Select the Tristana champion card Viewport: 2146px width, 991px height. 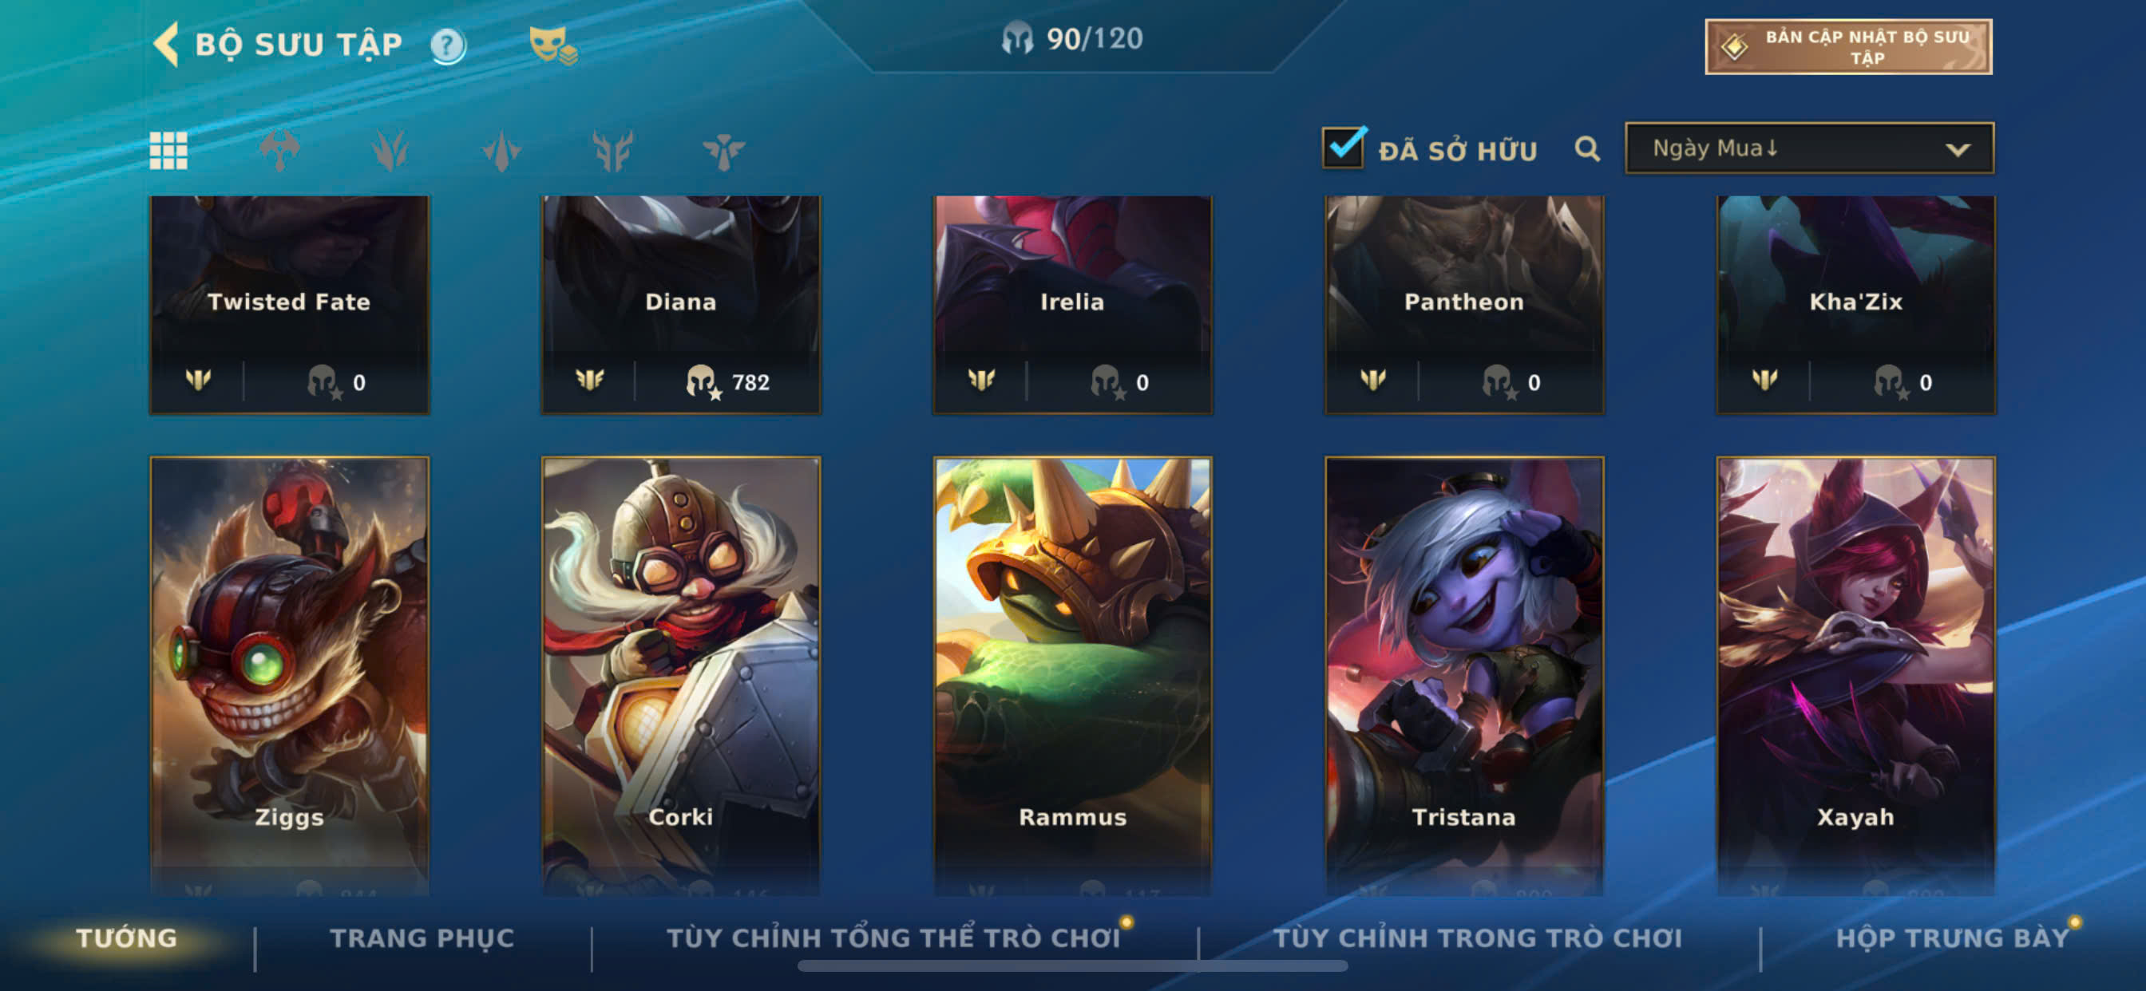click(x=1463, y=674)
